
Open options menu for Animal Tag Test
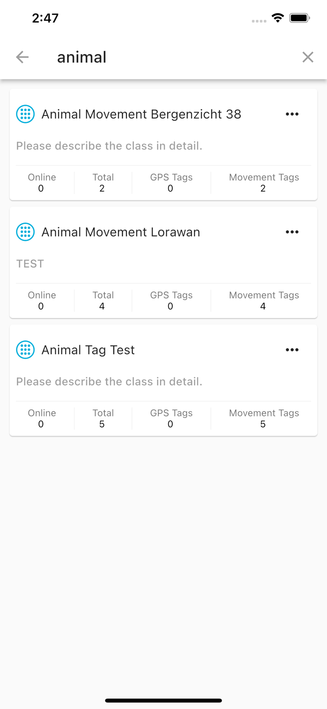pyautogui.click(x=292, y=350)
